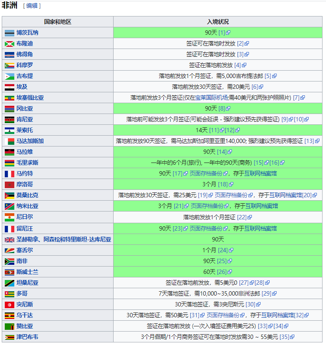Click the Lesotho flag next to 莱索托
326x345 pixels.
[10, 130]
